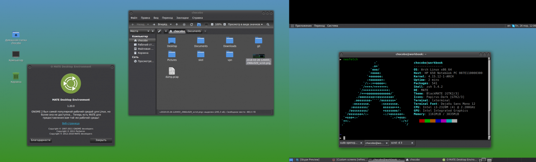The width and height of the screenshot is (536, 162).
Task: Zoom in with the plus icon
Action: coord(224,24)
